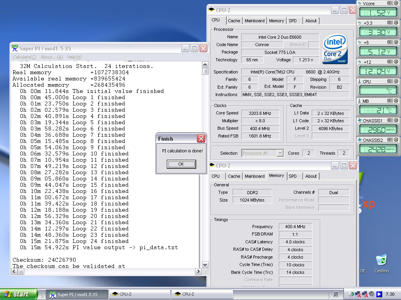The width and height of the screenshot is (401, 300).
Task: Click the magnet icon on the +5 monitor
Action: click(x=390, y=42)
